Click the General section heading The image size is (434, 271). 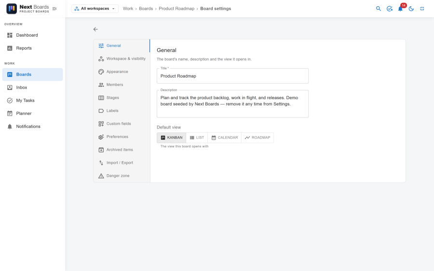(166, 50)
